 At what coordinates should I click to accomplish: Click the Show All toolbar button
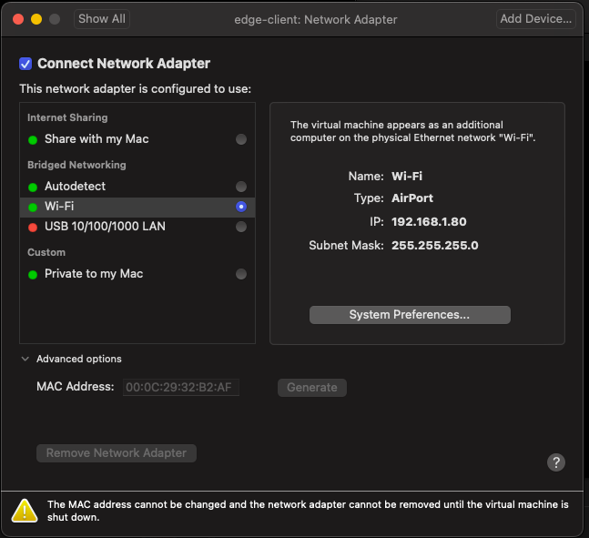(x=102, y=18)
